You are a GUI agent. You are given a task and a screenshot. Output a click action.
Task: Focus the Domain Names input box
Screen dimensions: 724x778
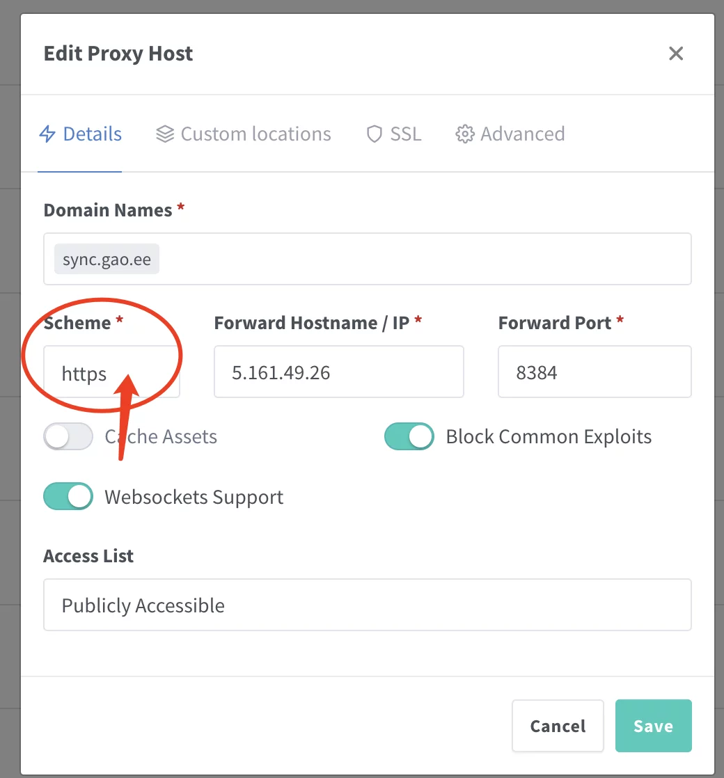point(418,260)
